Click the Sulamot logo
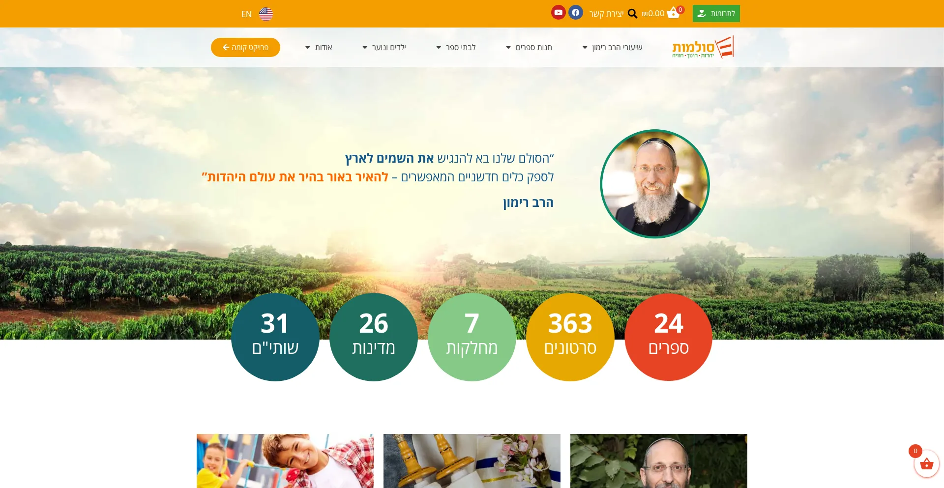944x488 pixels. pos(703,47)
